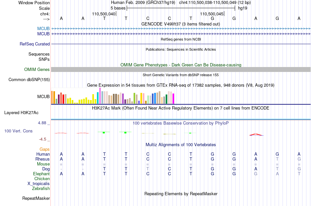The image size is (311, 206).
Task: Select the Zebrafish alignment row label
Action: 41,189
